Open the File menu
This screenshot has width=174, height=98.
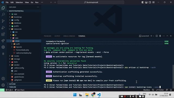7,2
